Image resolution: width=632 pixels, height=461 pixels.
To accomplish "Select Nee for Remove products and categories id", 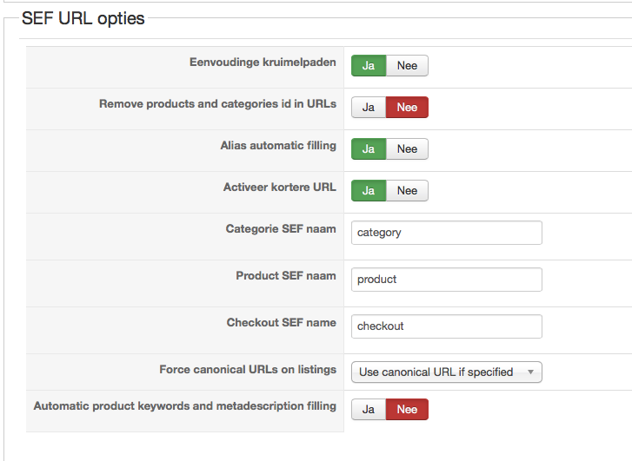I will (x=407, y=108).
